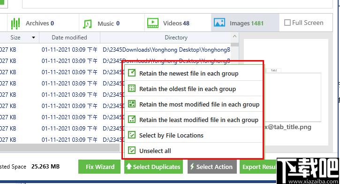Open the Select Duplicates dropdown button
This screenshot has width=340, height=184.
click(153, 167)
